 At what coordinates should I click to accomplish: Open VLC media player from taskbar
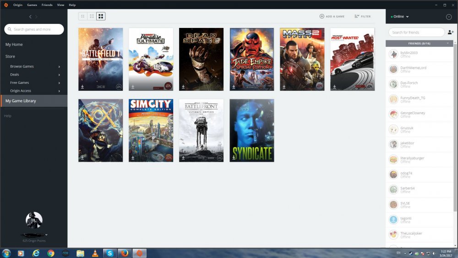click(95, 253)
